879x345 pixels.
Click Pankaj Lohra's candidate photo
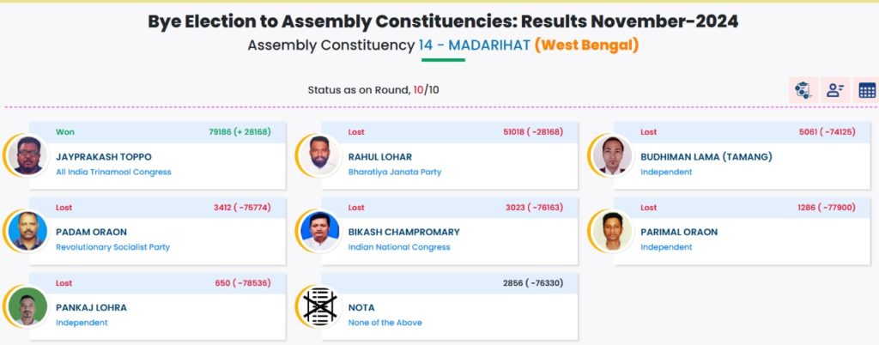pyautogui.click(x=28, y=306)
